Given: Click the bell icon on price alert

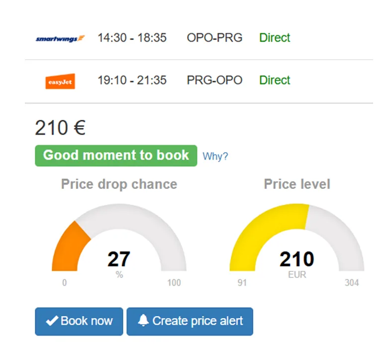Looking at the screenshot, I should (x=143, y=321).
